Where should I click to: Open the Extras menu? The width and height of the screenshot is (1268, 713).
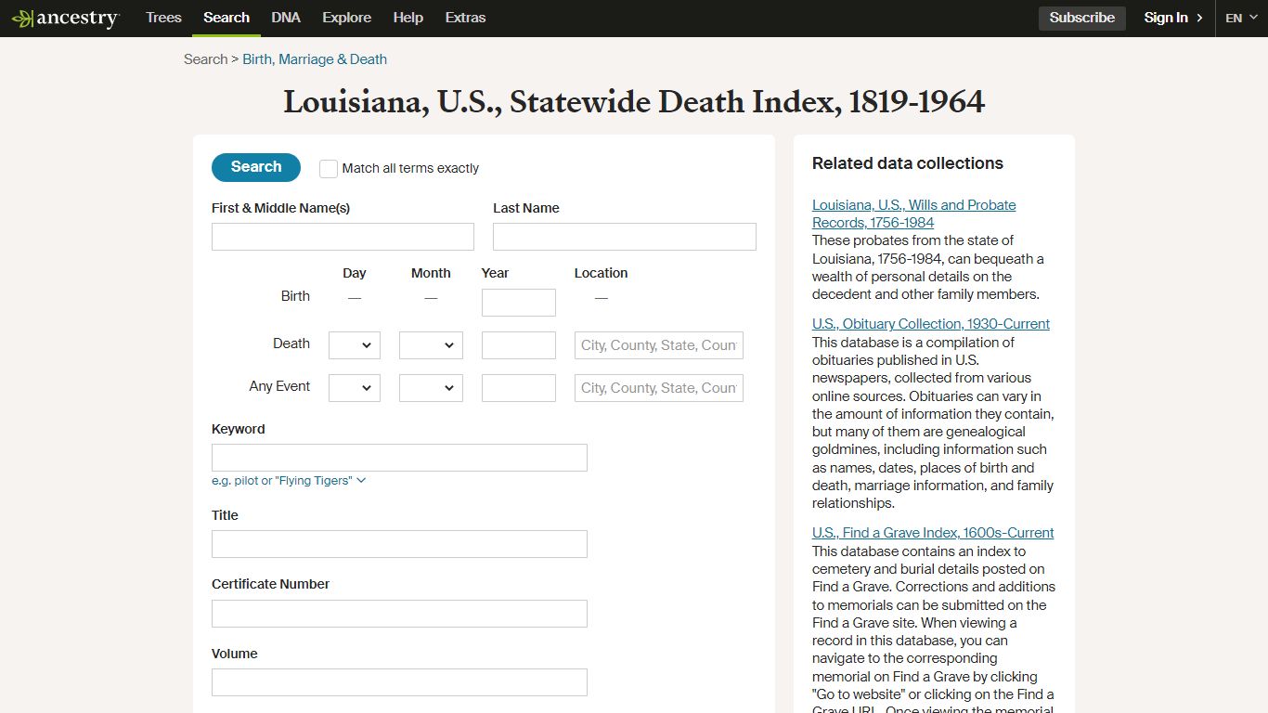point(465,18)
